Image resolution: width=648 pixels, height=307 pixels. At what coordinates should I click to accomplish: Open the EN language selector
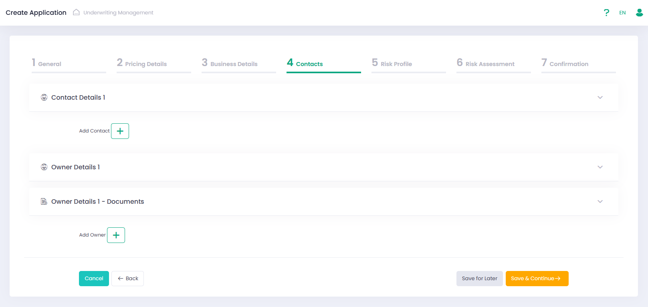point(622,13)
